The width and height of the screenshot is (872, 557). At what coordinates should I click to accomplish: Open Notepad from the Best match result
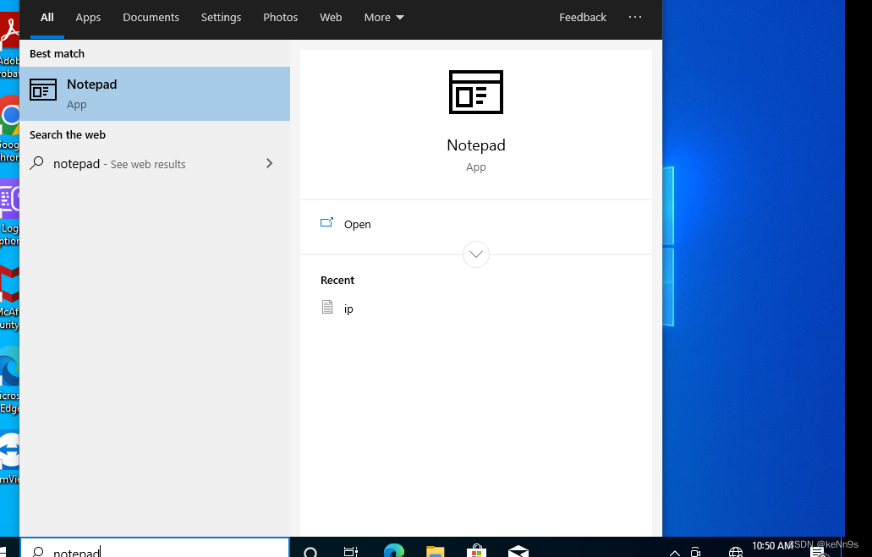(x=155, y=94)
